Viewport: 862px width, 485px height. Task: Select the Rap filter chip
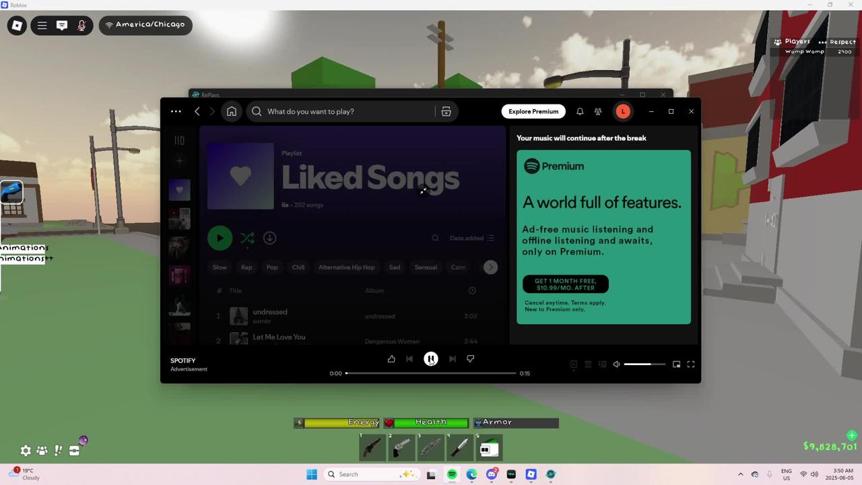pos(246,267)
